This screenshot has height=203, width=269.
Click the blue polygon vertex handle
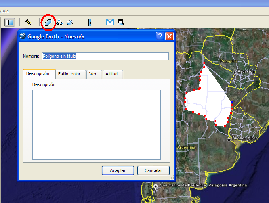click(231, 102)
